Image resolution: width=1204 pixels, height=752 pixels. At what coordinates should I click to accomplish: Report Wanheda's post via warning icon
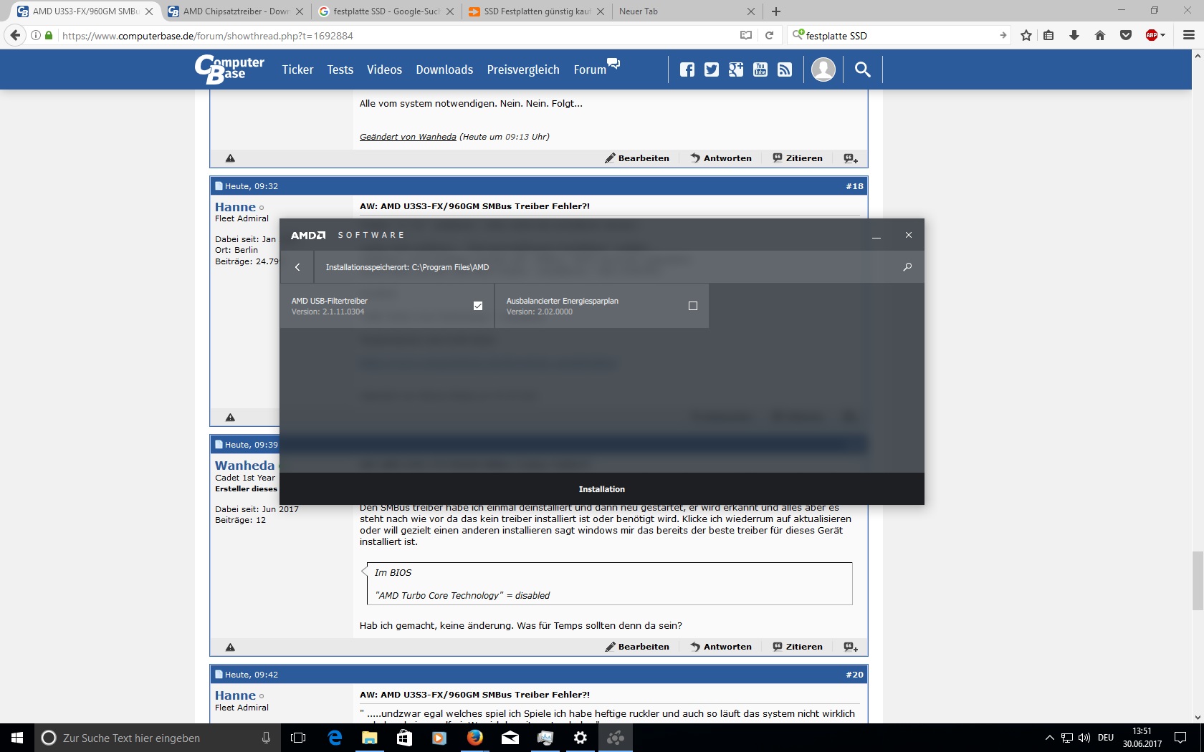230,647
